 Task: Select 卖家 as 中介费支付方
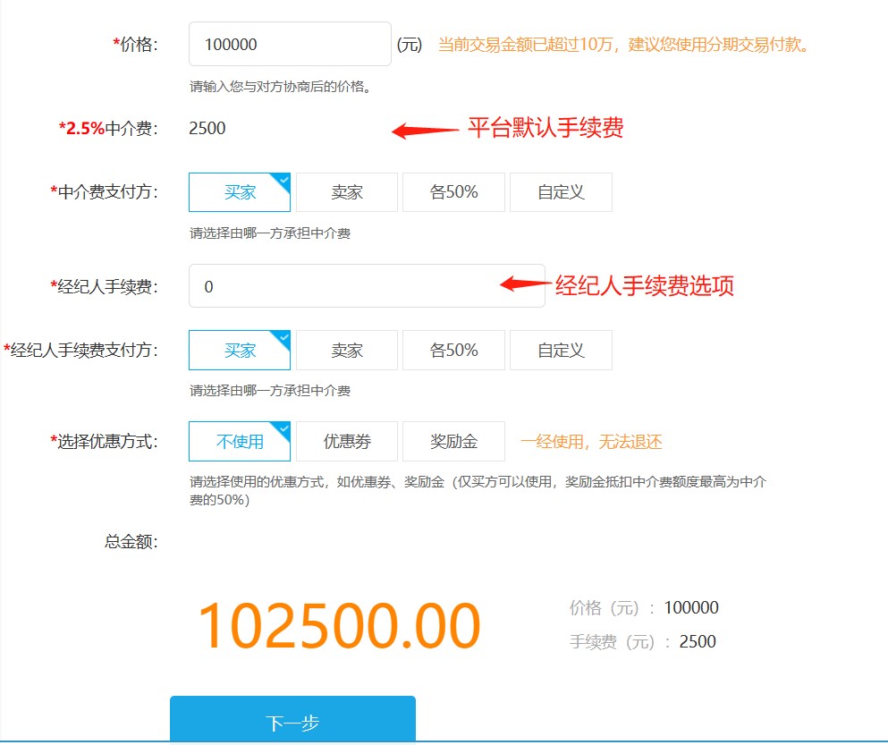[346, 192]
